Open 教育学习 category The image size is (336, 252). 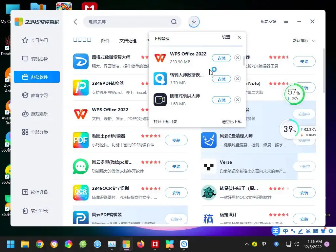click(x=37, y=95)
